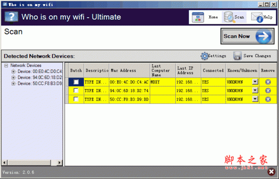The width and height of the screenshot is (279, 179).
Task: Open UNKNOWN dropdown for MDXY device row
Action: click(x=255, y=82)
